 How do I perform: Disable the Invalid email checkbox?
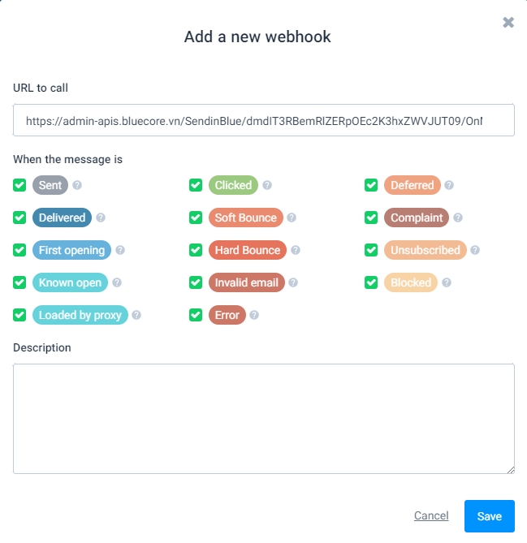196,282
